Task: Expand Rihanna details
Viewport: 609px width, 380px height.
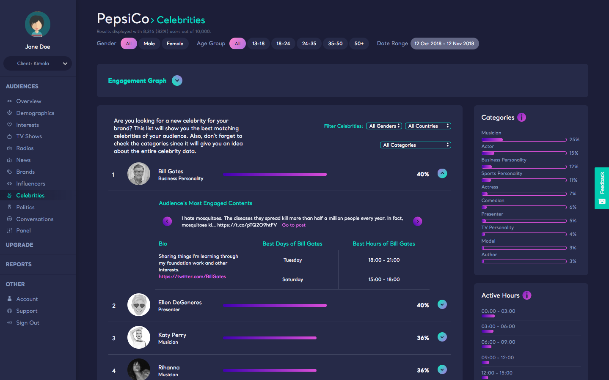Action: pos(442,369)
